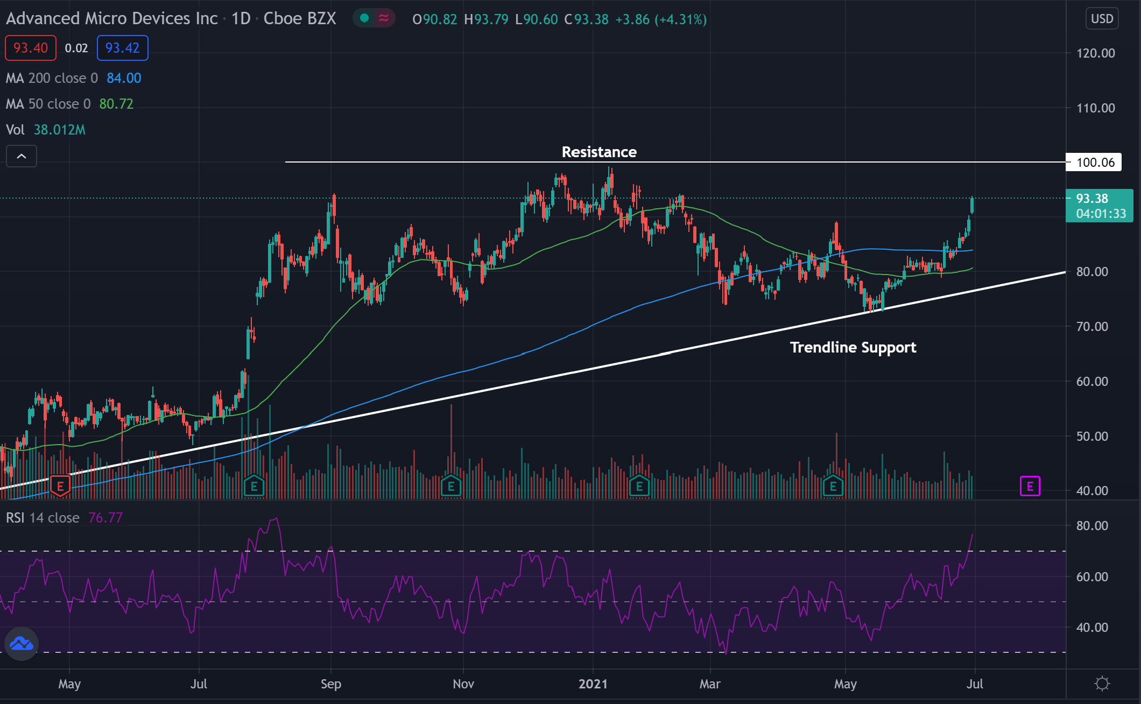Click the RSI value 76.77
Image resolution: width=1141 pixels, height=704 pixels.
(x=105, y=518)
